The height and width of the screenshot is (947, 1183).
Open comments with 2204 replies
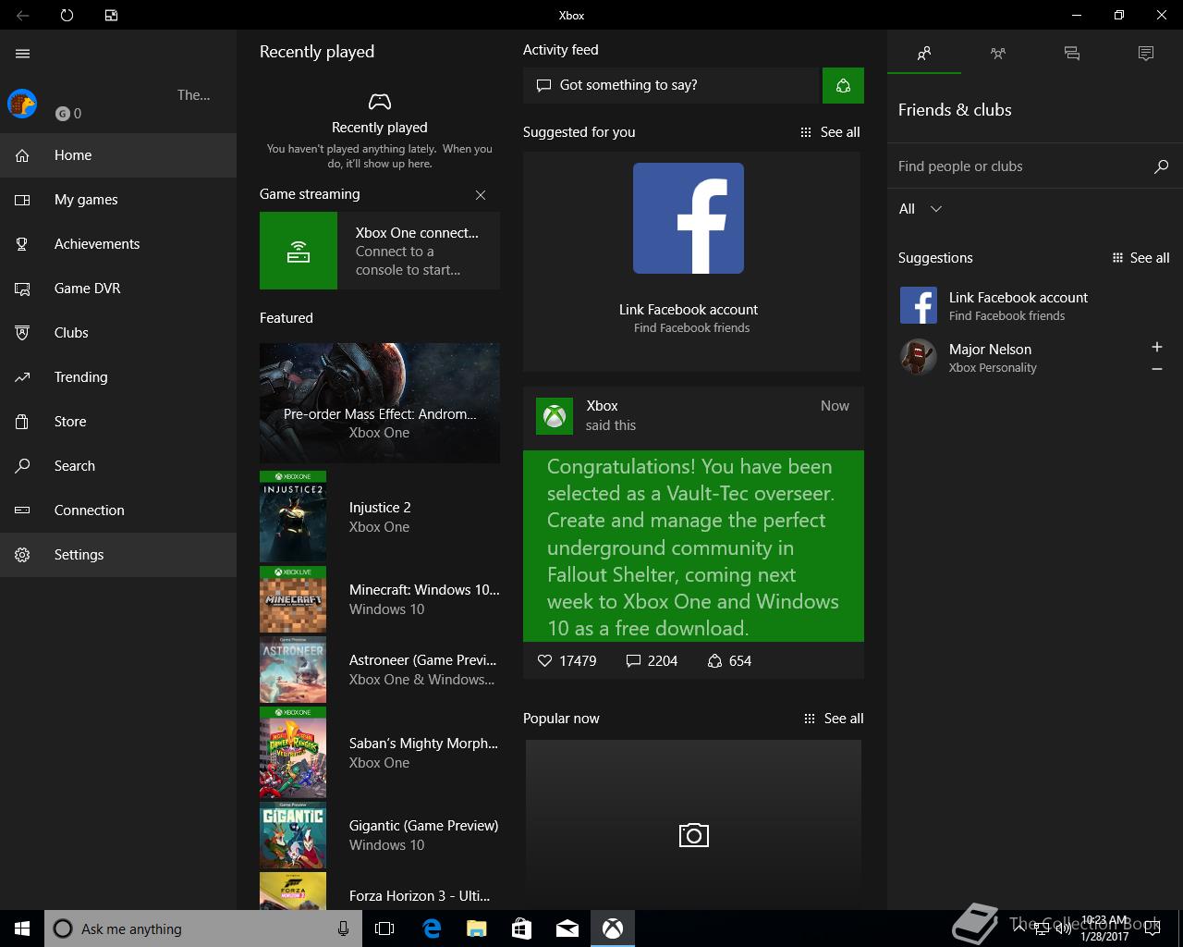(652, 661)
